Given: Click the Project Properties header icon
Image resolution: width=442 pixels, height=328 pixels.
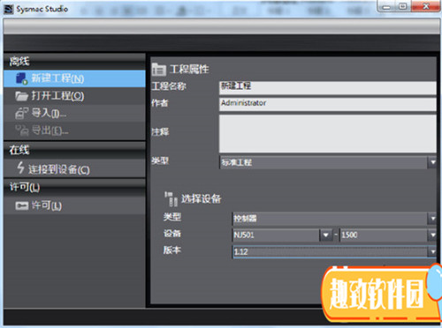Looking at the screenshot, I should point(159,70).
